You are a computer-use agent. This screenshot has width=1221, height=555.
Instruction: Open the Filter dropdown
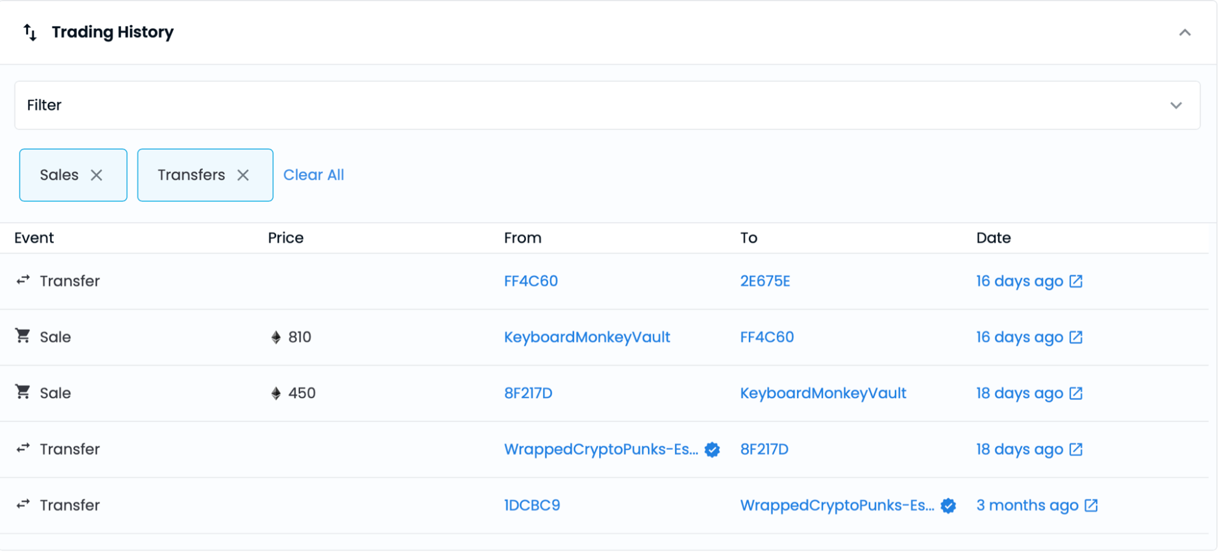tap(607, 105)
